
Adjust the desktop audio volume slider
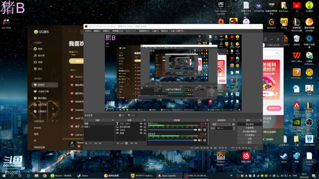(173, 140)
